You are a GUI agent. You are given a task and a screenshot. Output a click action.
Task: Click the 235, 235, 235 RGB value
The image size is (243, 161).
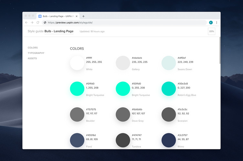[140, 62]
